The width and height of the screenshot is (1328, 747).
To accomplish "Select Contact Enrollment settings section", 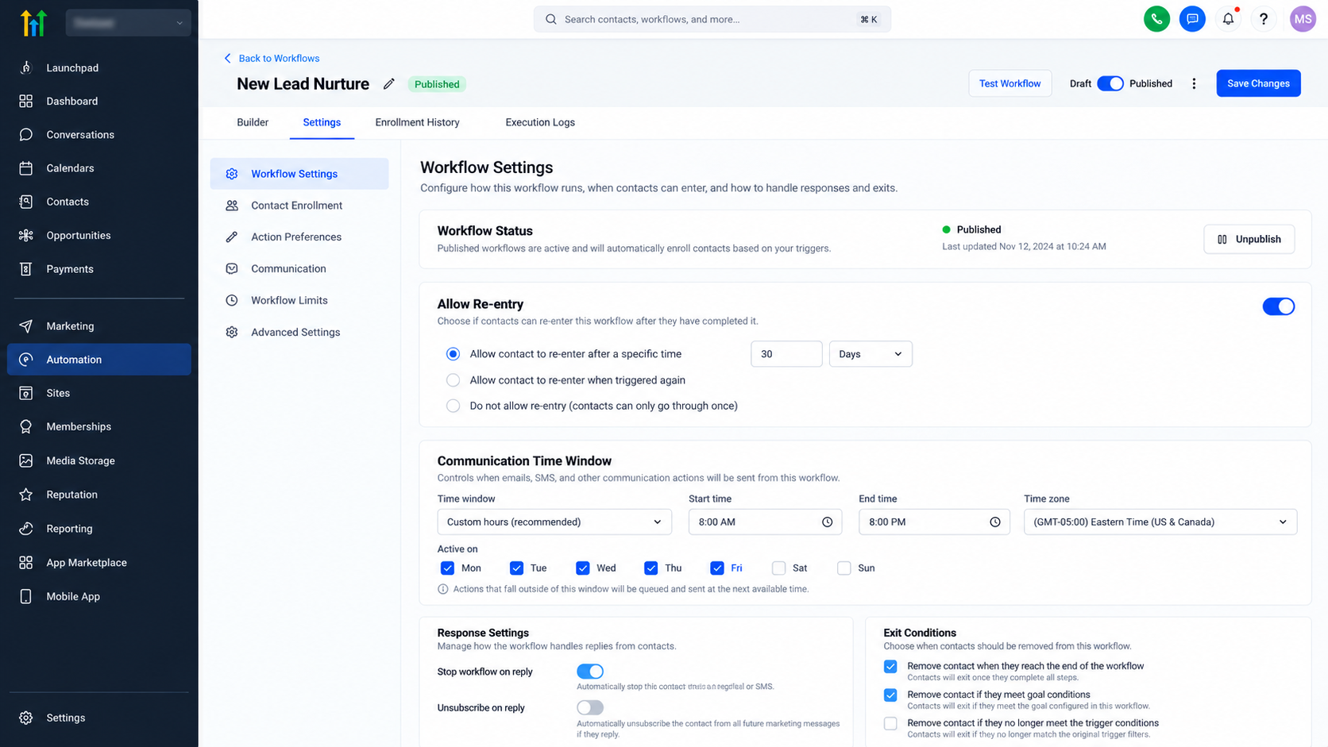I will pos(299,206).
